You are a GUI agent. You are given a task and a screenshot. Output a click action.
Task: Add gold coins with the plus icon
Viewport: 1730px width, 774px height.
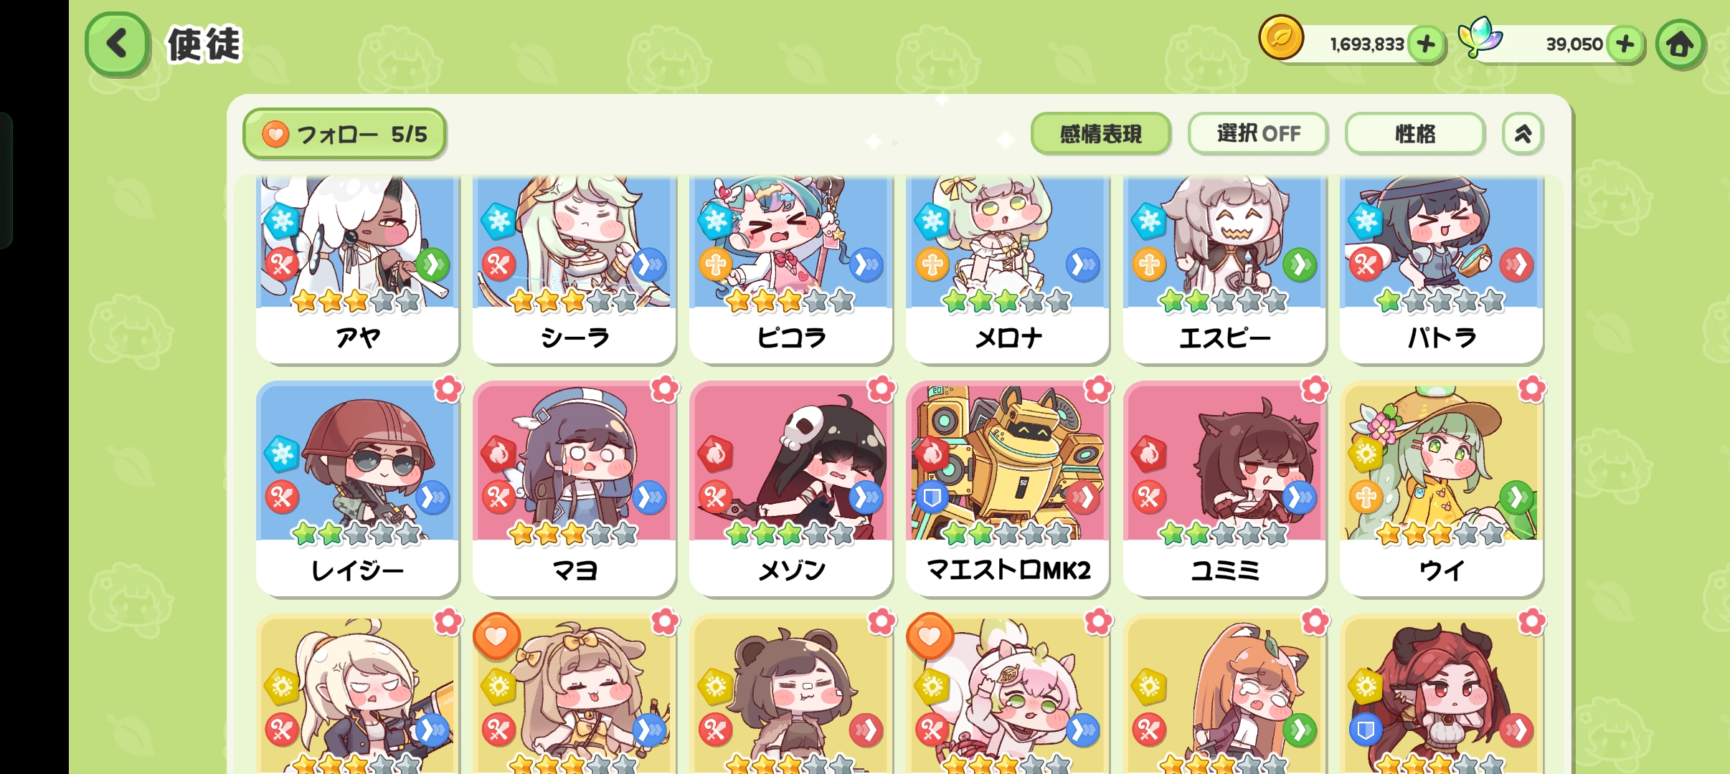(x=1426, y=44)
